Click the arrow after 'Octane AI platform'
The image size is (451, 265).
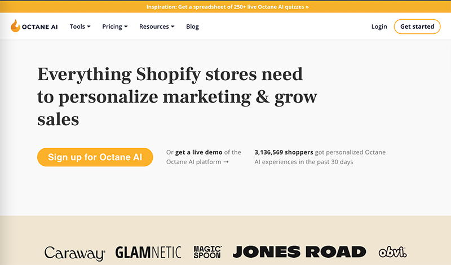point(226,162)
